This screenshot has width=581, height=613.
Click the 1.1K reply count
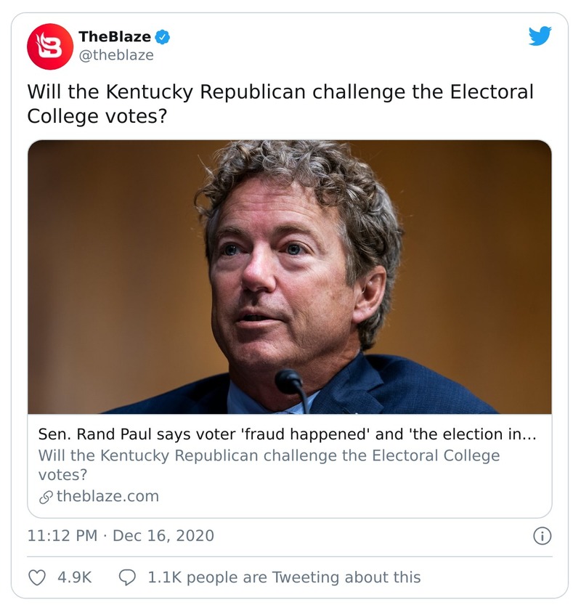click(x=164, y=577)
